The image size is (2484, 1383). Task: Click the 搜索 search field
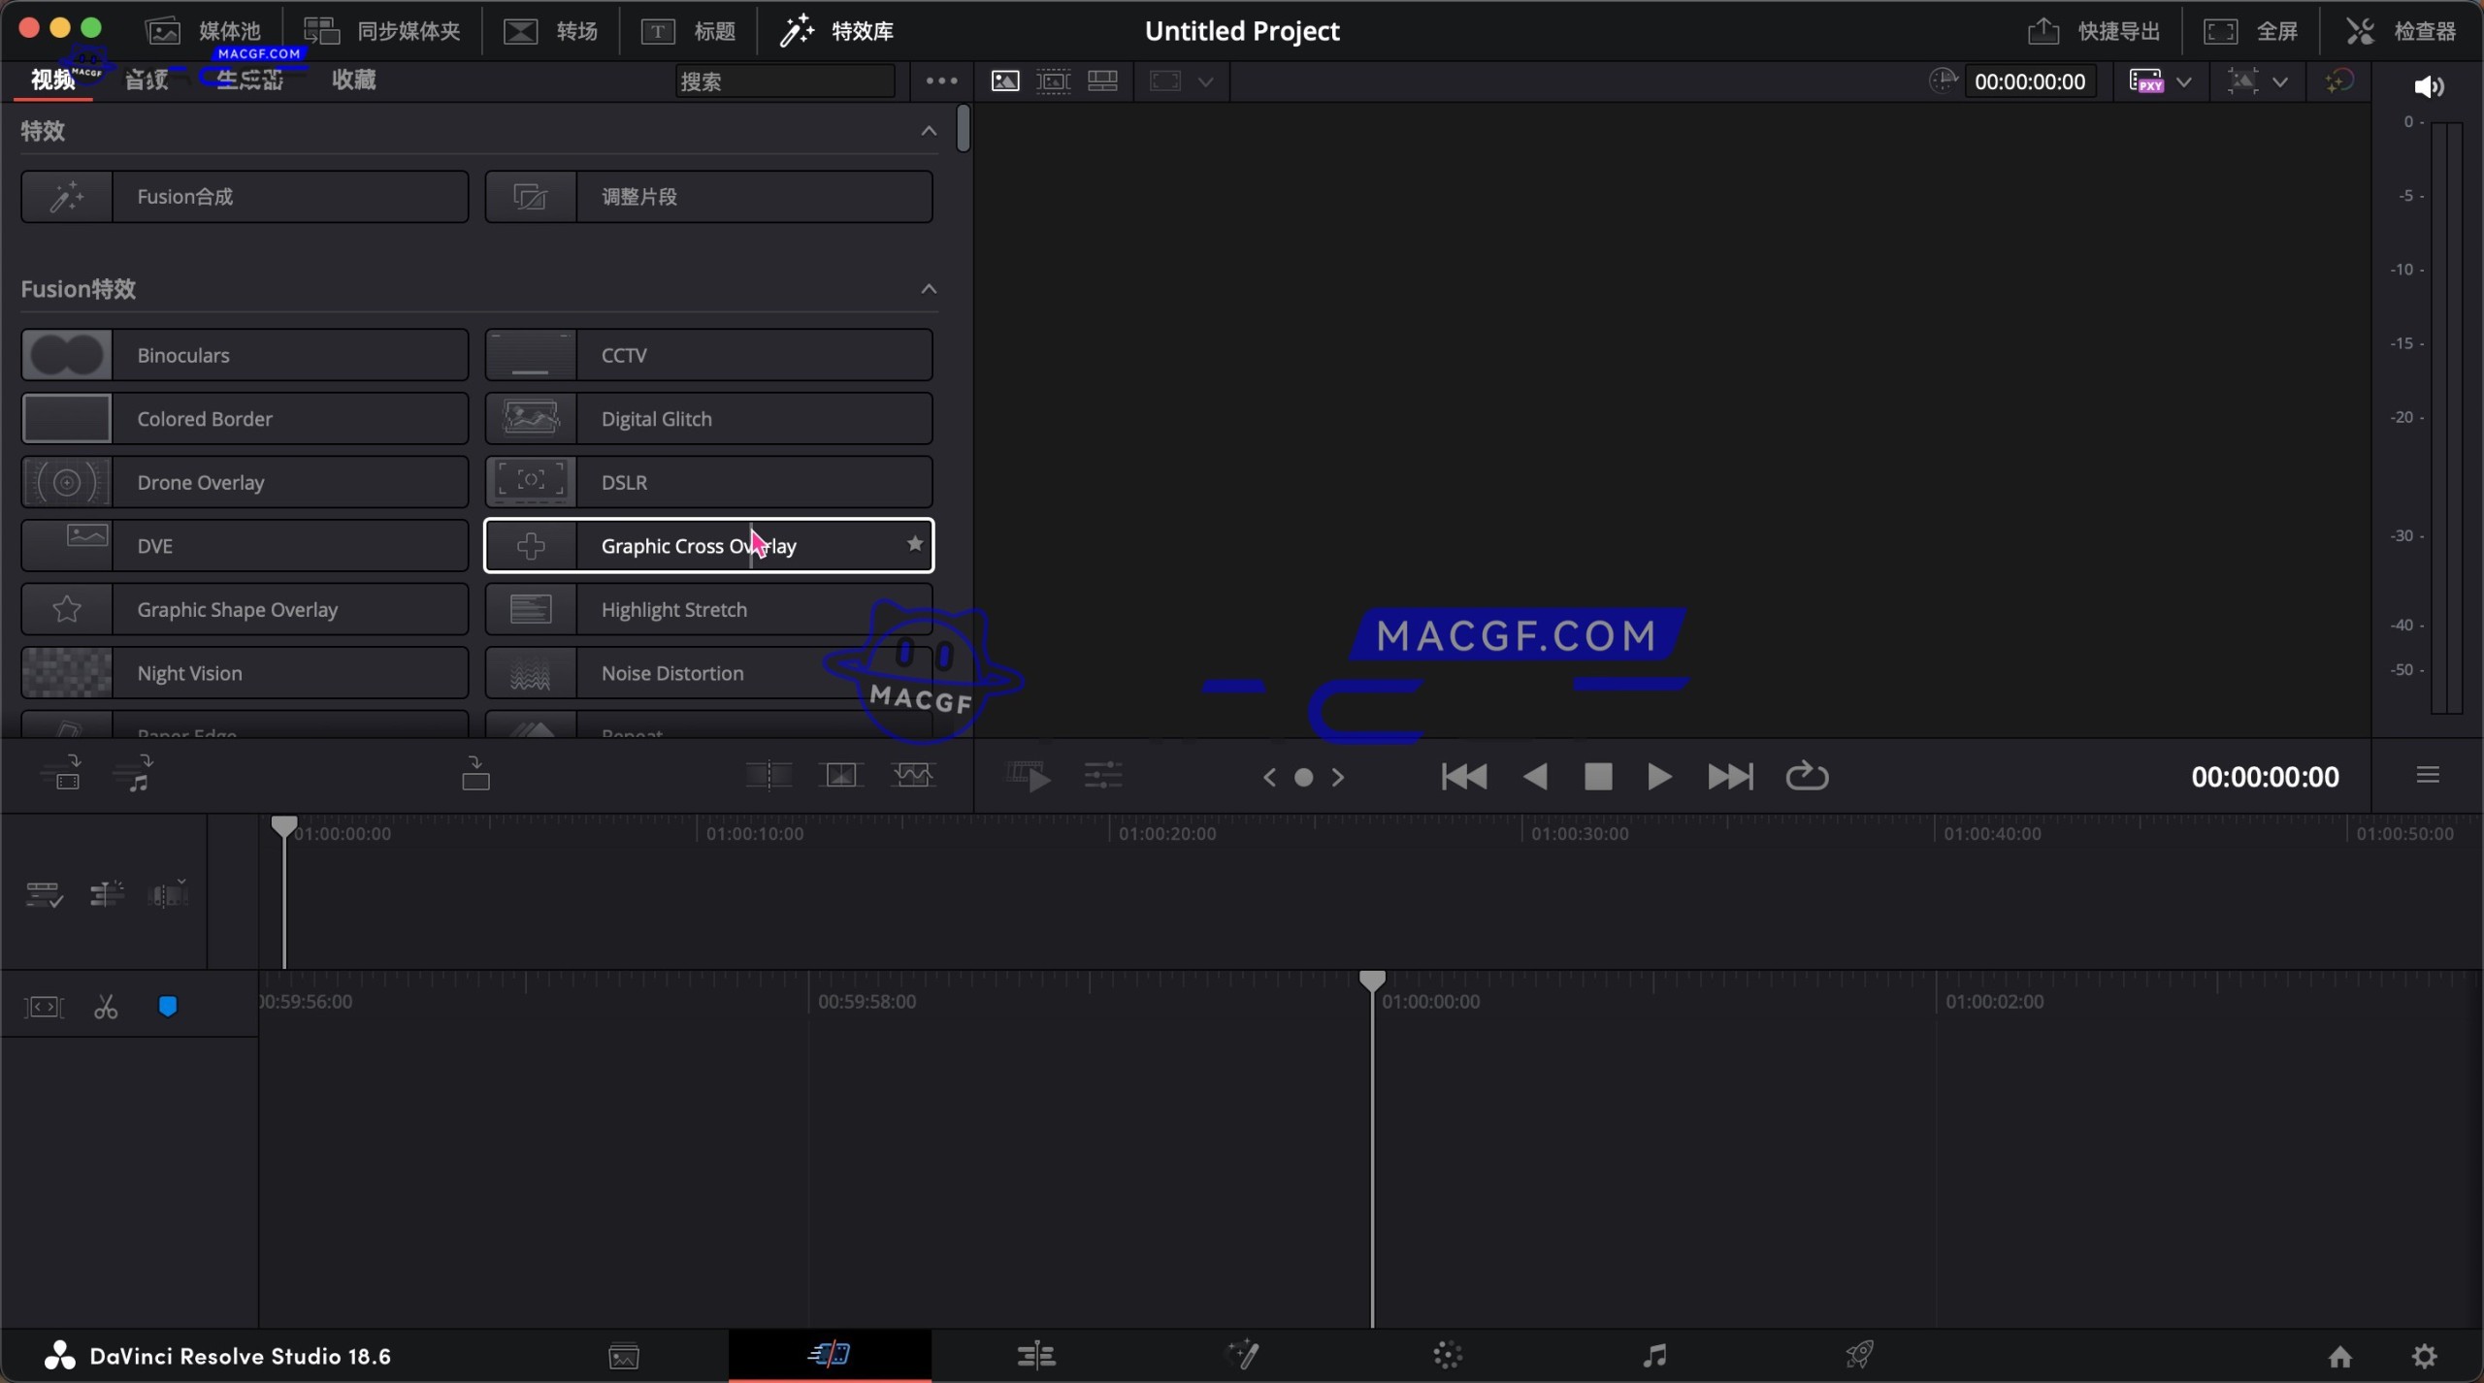click(x=786, y=81)
